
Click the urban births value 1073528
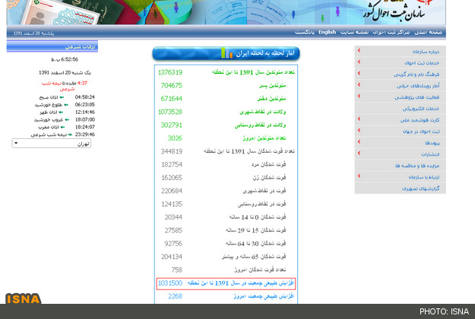(170, 112)
